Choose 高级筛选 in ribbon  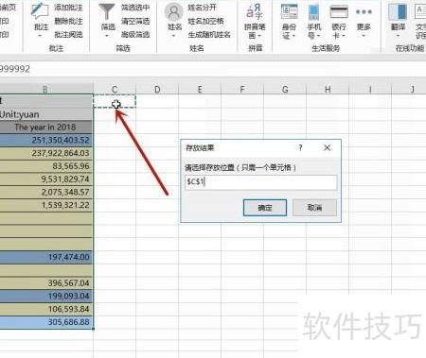pos(135,34)
